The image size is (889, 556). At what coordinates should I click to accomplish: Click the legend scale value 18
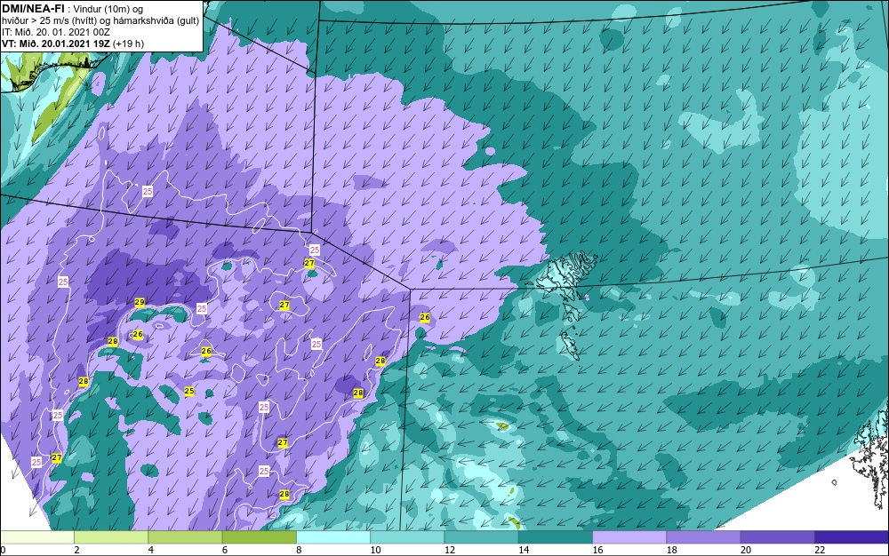(671, 550)
